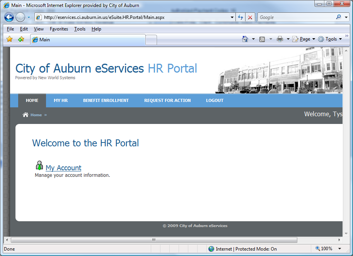353x256 pixels.
Task: Click the My Account person icon
Action: tap(39, 165)
